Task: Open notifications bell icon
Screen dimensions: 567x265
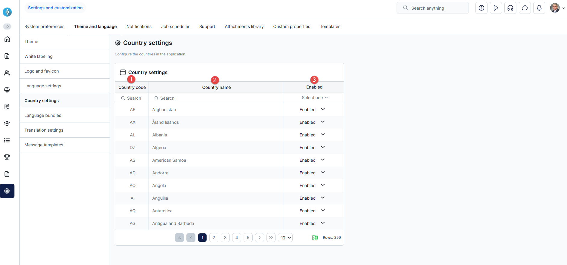Action: (539, 8)
